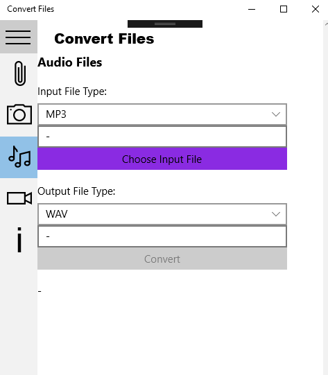328x375 pixels.
Task: Minimize the Convert Files window
Action: pos(252,9)
